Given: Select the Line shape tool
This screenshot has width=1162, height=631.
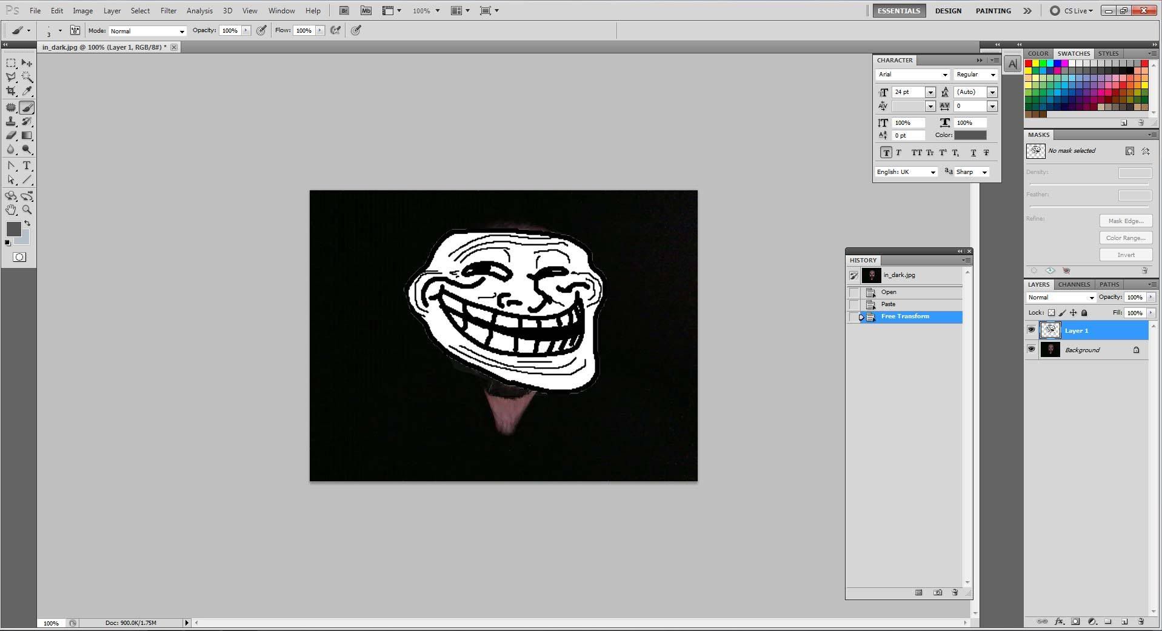Looking at the screenshot, I should [x=27, y=180].
